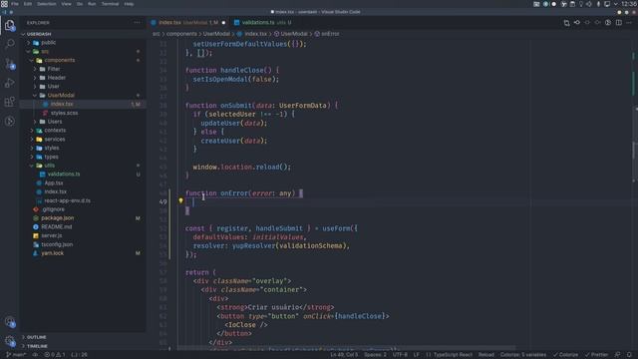Expand the OUTLINE section
Screen dimensions: 638x359
pyautogui.click(x=83, y=337)
